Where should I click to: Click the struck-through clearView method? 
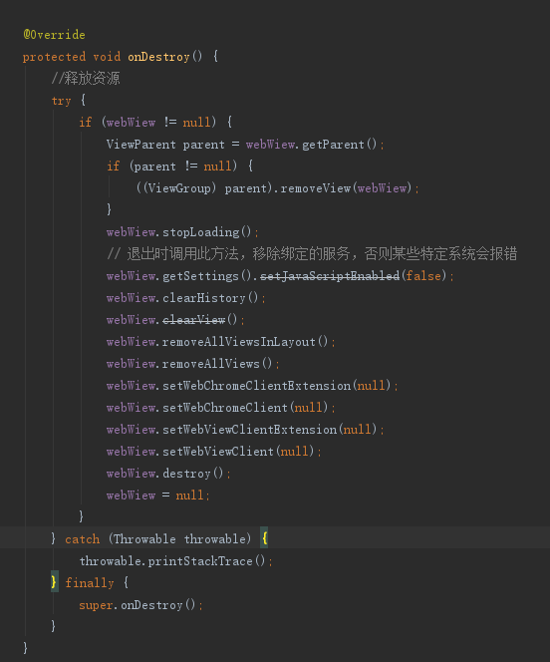click(x=194, y=320)
